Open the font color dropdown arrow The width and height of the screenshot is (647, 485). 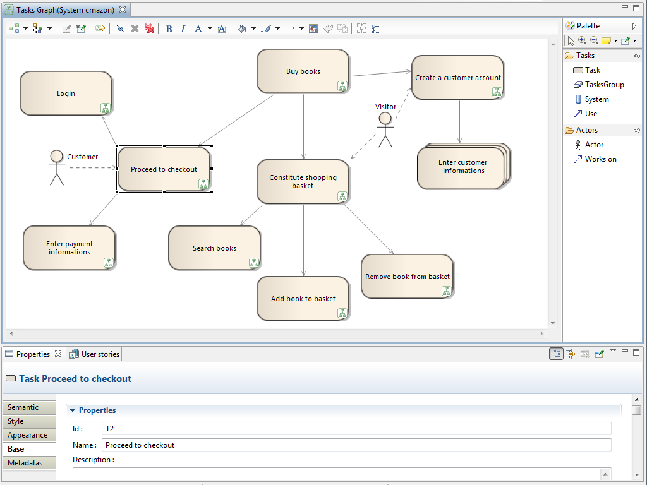tap(210, 28)
